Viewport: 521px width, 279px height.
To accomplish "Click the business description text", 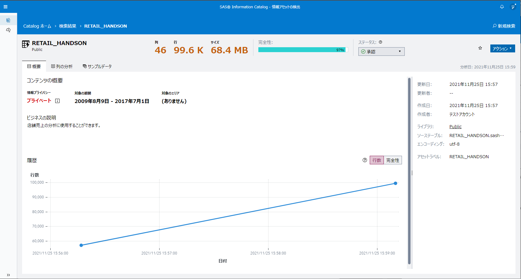I will coord(64,125).
